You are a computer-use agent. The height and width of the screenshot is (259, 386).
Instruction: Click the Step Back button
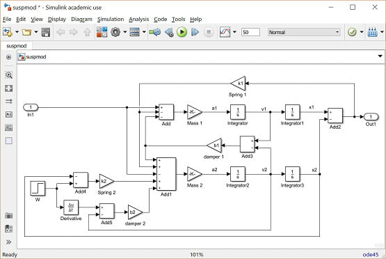pos(169,32)
